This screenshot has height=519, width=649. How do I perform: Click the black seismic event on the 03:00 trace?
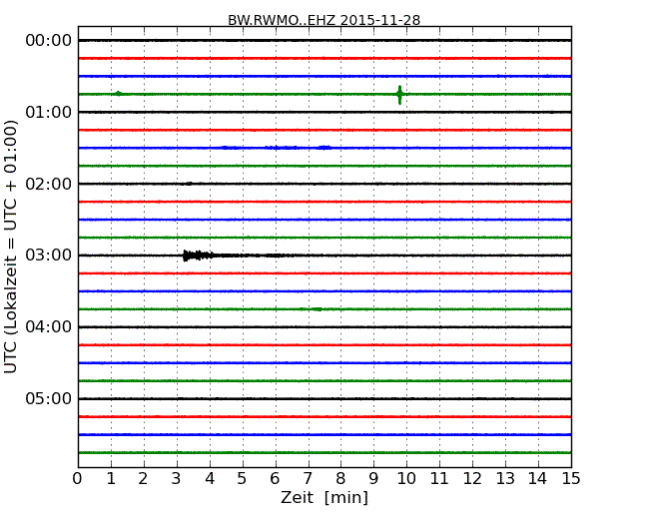(199, 256)
